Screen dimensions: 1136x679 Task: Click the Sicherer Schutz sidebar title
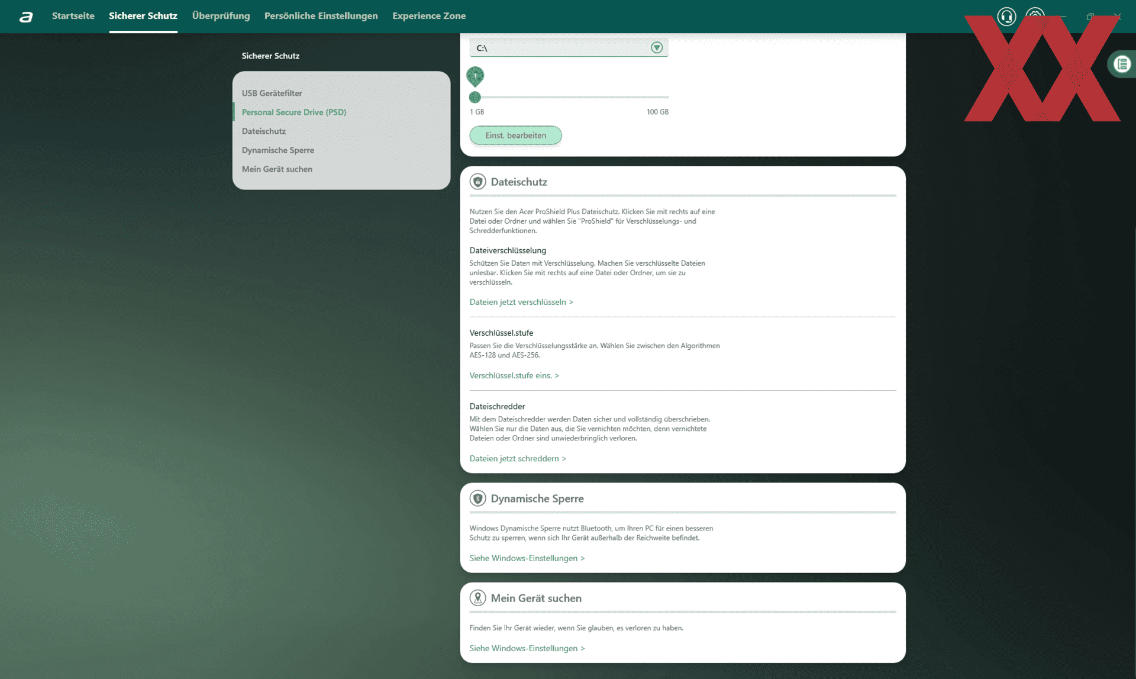click(270, 56)
